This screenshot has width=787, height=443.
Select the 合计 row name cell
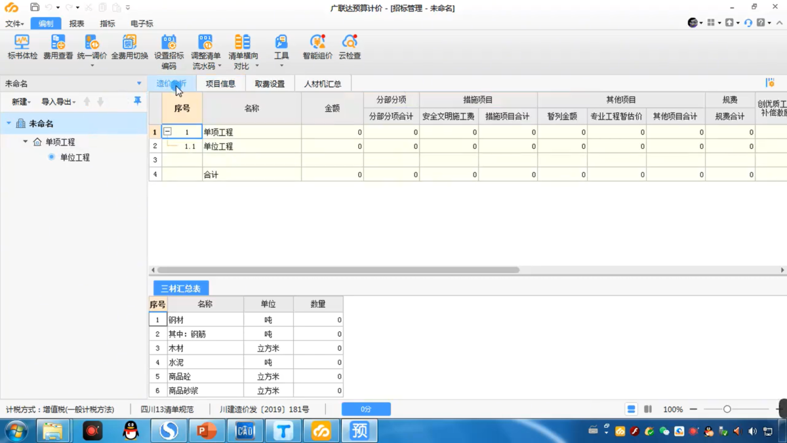(x=252, y=175)
